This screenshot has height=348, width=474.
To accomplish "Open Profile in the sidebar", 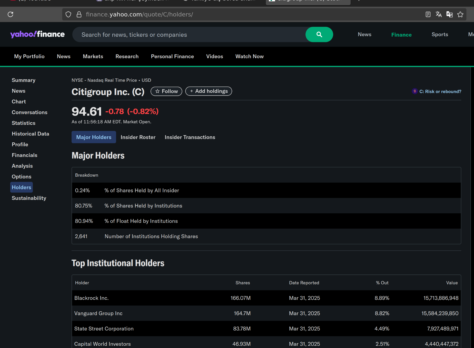I will click(20, 145).
